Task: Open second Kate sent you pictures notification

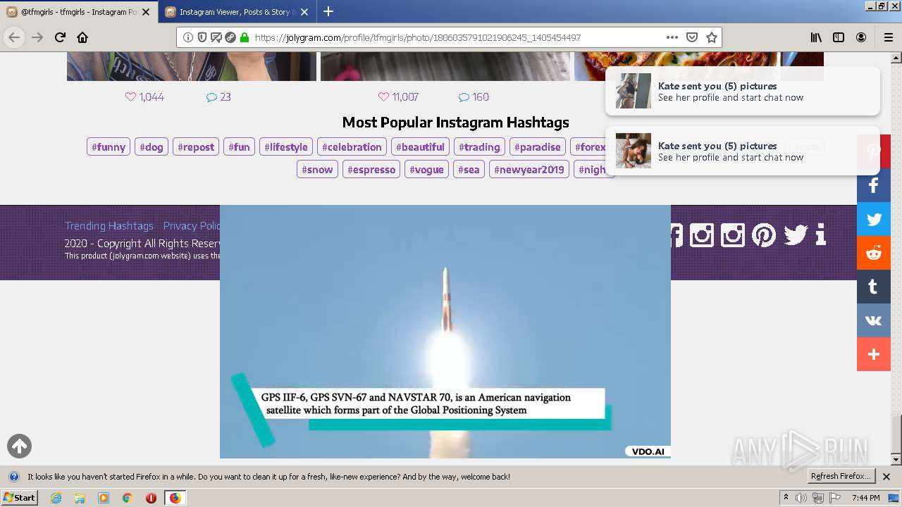Action: (743, 151)
